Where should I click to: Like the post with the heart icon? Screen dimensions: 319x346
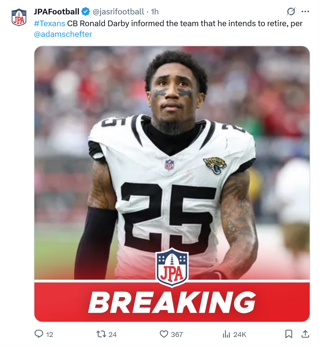point(164,334)
